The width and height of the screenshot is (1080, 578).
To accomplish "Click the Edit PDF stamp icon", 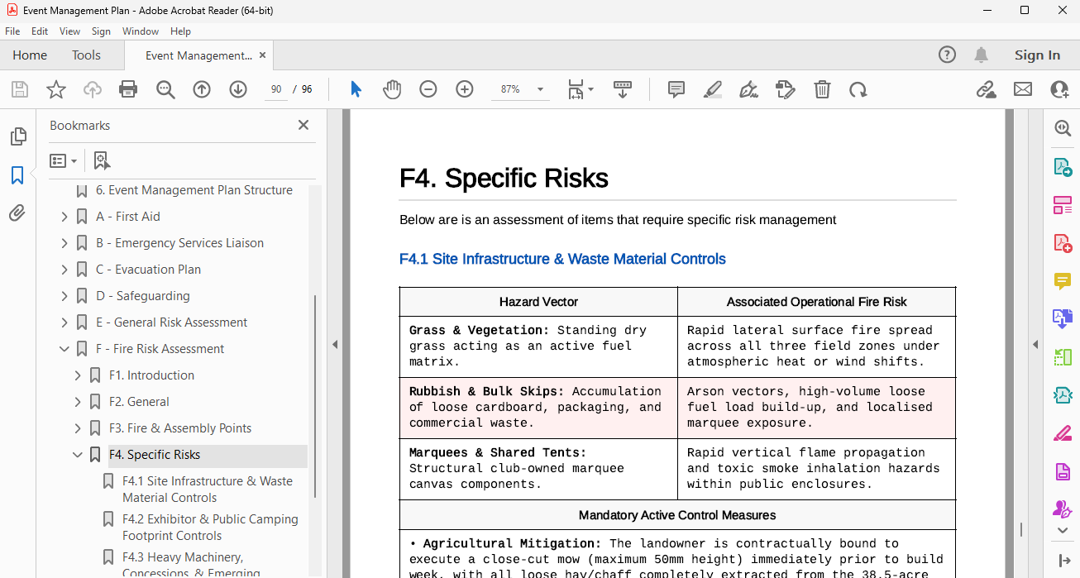I will point(786,89).
